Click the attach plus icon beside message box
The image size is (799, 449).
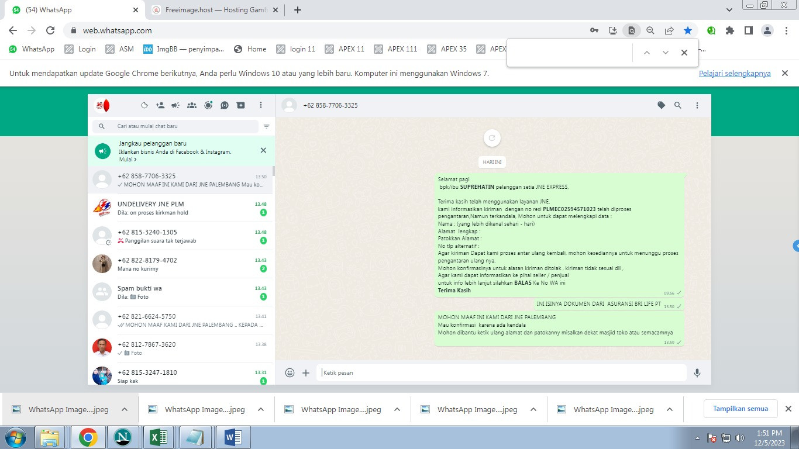pos(306,372)
